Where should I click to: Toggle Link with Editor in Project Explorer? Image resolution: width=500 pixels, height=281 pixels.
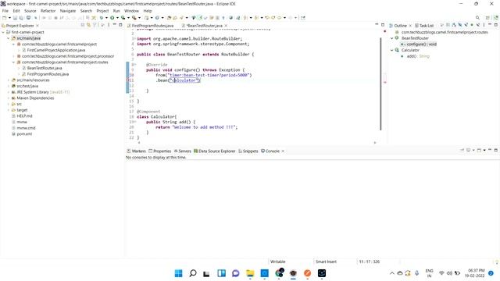tap(88, 25)
